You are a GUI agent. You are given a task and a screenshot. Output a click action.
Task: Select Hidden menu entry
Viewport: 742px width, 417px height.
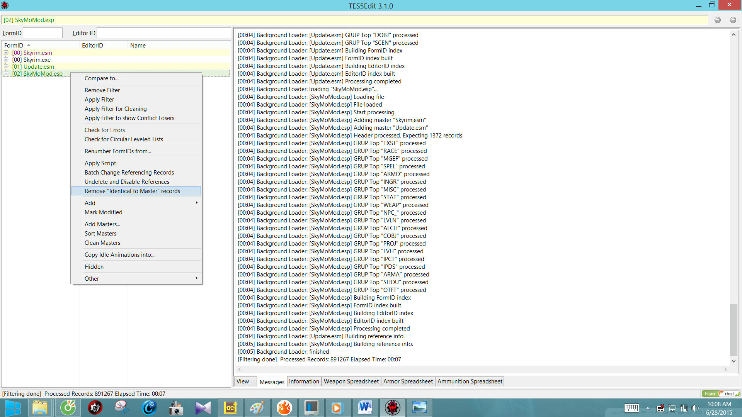pos(136,266)
